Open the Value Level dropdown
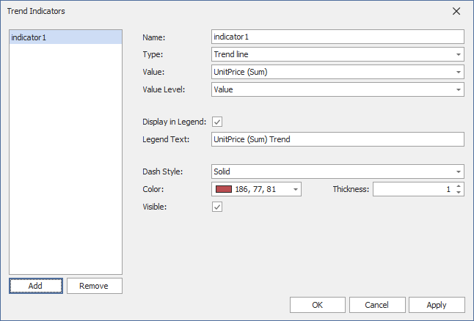This screenshot has height=321, width=474. pyautogui.click(x=458, y=89)
